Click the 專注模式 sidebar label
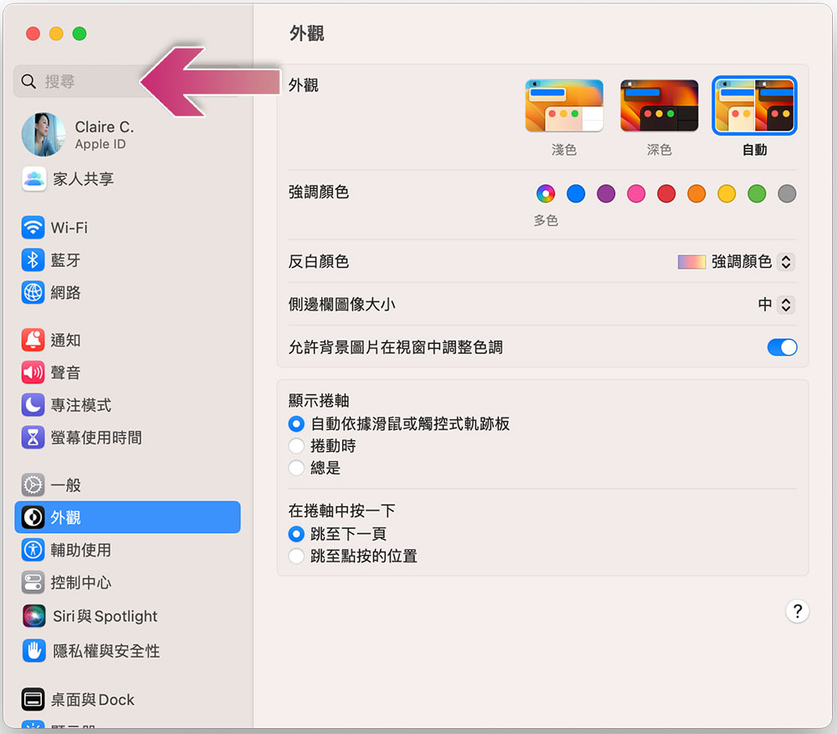This screenshot has height=734, width=837. (x=81, y=405)
